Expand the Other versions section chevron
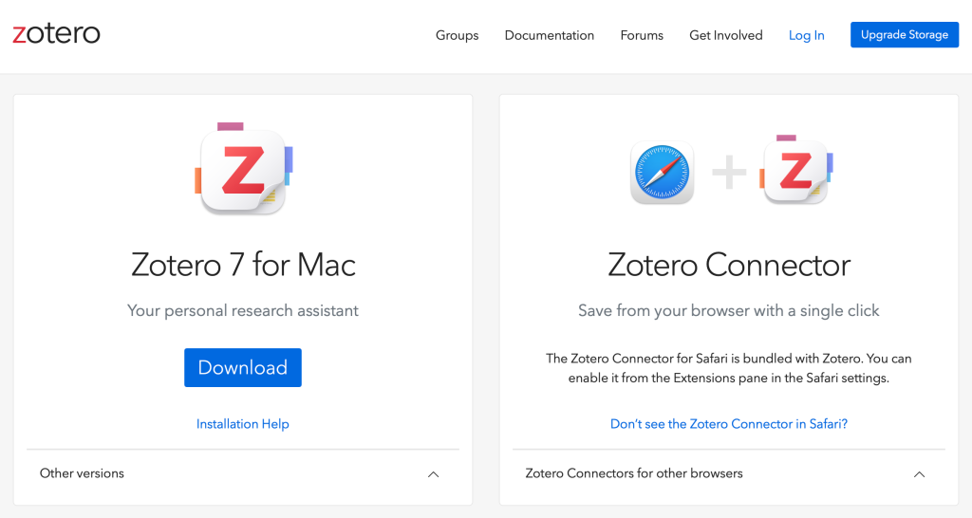The height and width of the screenshot is (518, 972). [x=433, y=473]
